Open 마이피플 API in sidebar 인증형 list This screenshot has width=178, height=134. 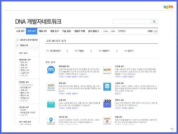26,88
